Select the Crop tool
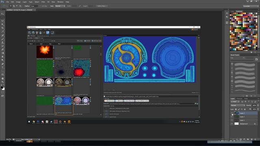The image size is (260, 146). click(2, 28)
